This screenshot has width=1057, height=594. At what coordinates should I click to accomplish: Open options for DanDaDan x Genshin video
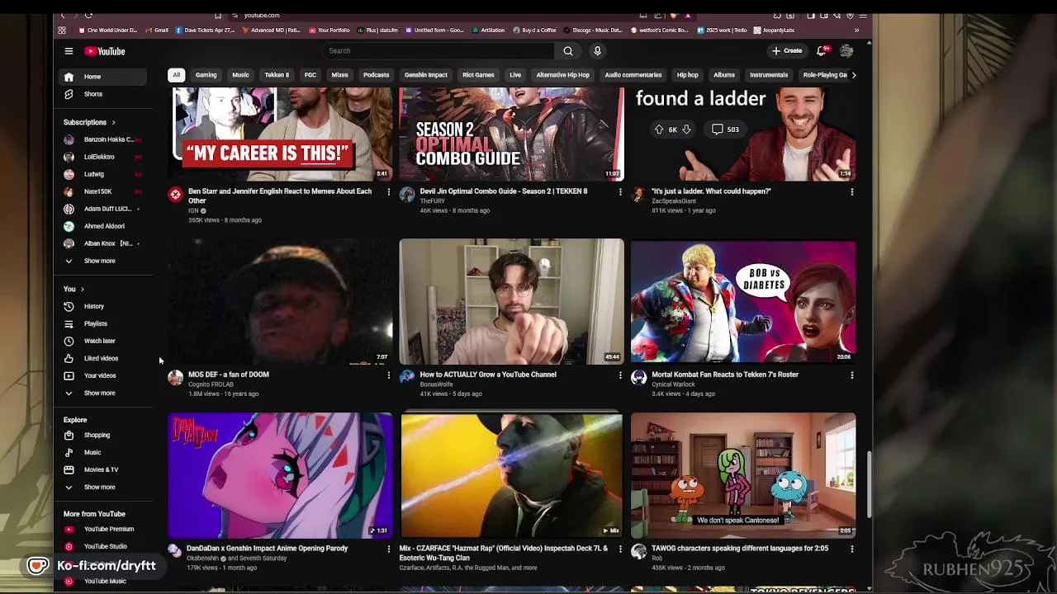pyautogui.click(x=389, y=549)
